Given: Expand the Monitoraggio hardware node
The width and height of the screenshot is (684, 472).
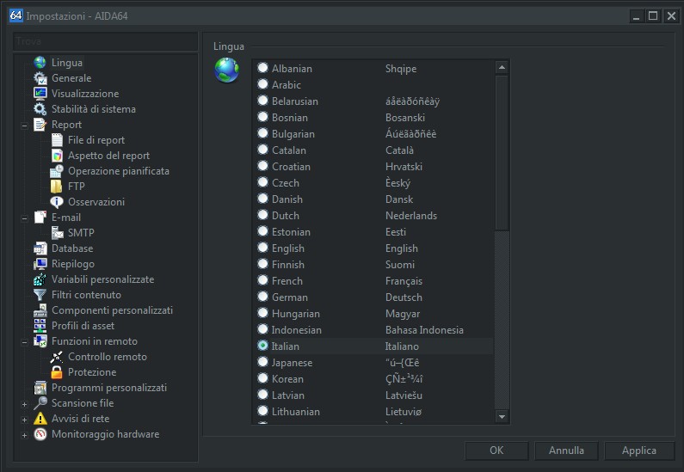Looking at the screenshot, I should (24, 435).
